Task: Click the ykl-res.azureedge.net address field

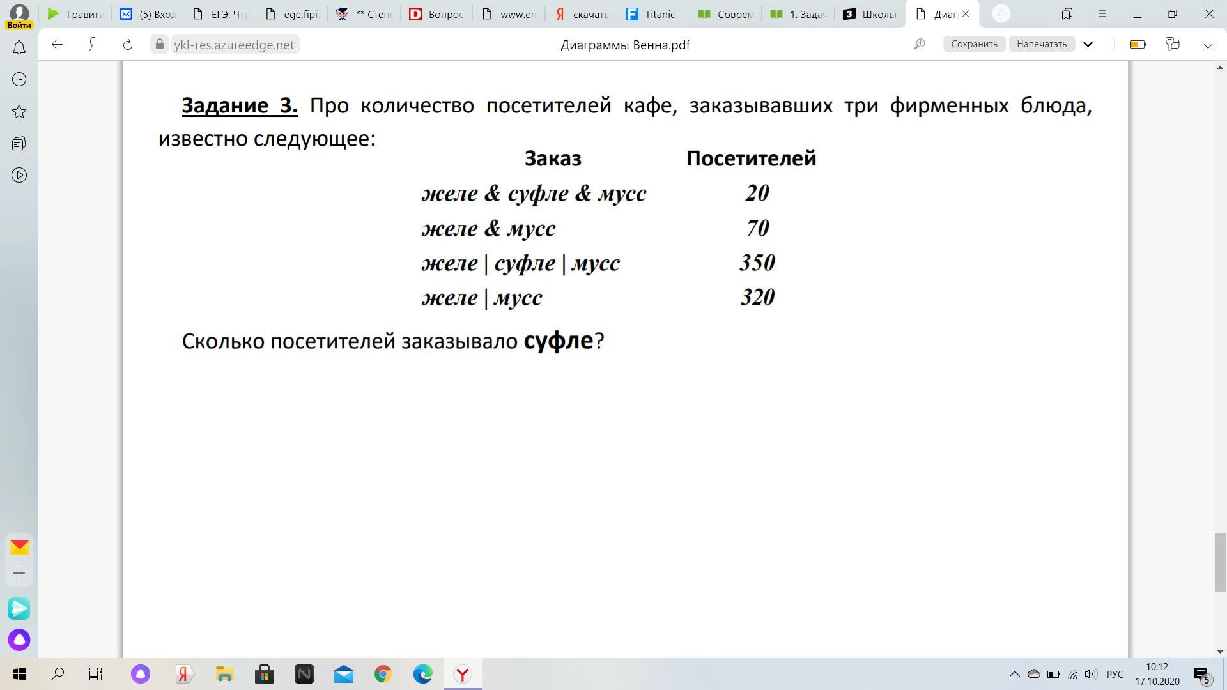Action: pos(234,44)
